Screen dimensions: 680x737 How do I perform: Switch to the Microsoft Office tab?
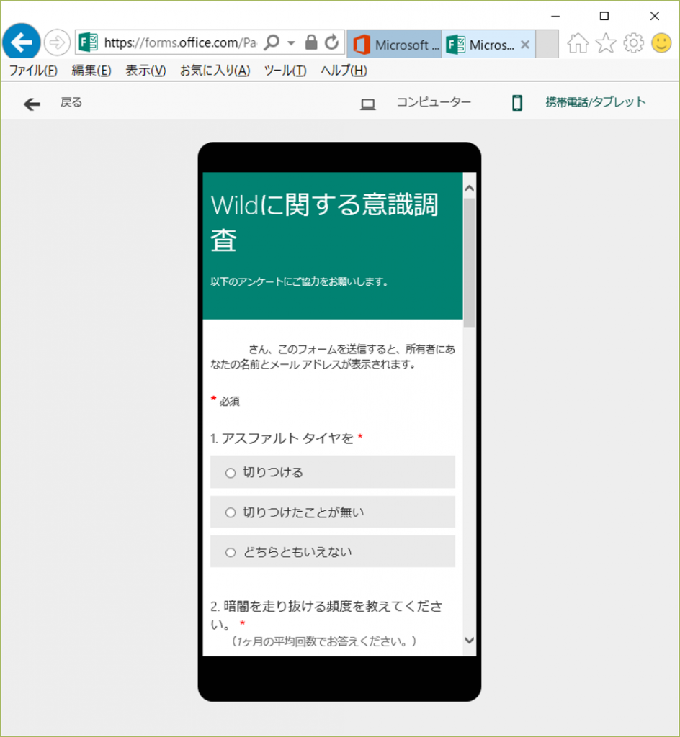pyautogui.click(x=395, y=45)
